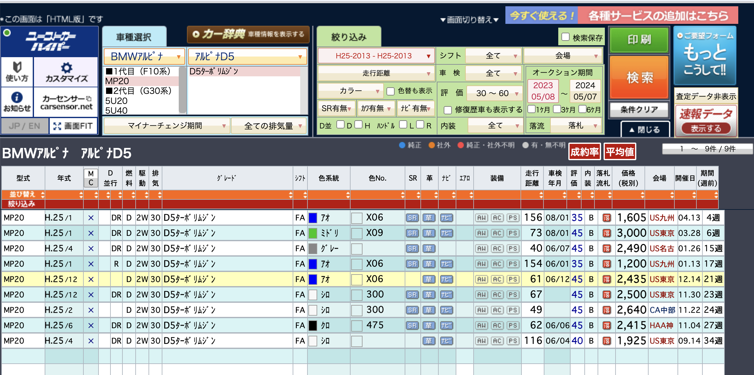Click the model list scrollbar

pos(182,90)
